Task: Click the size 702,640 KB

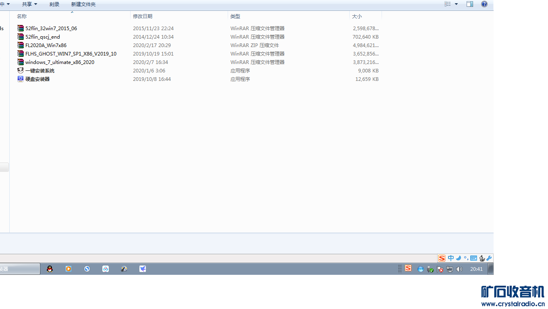Action: tap(365, 37)
